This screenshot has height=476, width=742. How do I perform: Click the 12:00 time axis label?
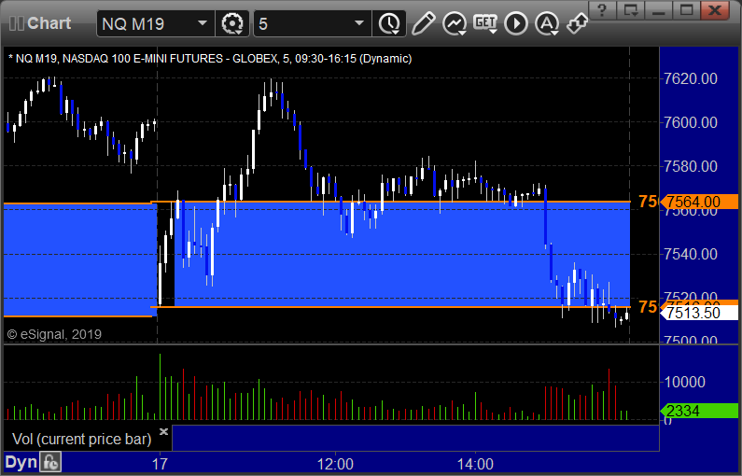[335, 464]
